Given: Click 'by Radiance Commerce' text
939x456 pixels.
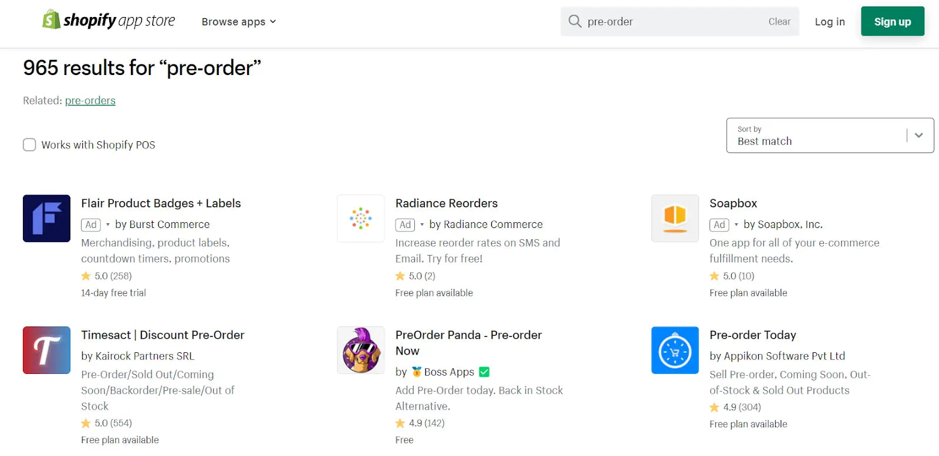Looking at the screenshot, I should [x=486, y=224].
